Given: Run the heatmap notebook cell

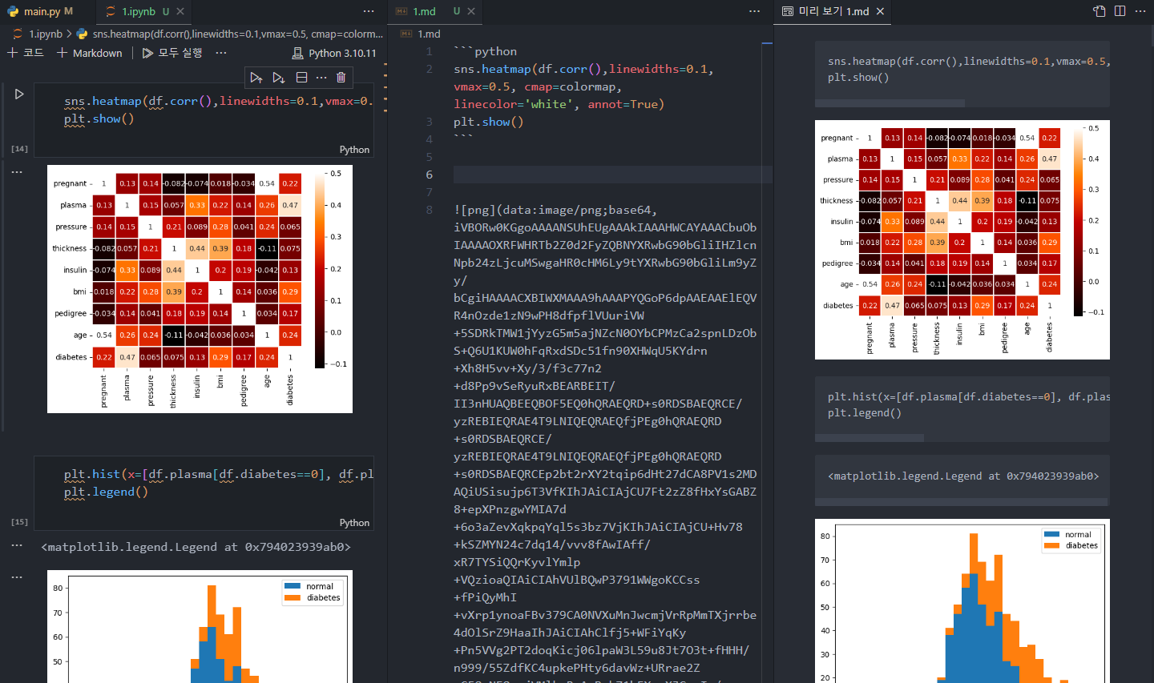Looking at the screenshot, I should click(x=19, y=94).
